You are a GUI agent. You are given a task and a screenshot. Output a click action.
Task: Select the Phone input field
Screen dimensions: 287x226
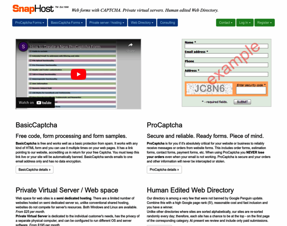click(x=227, y=65)
